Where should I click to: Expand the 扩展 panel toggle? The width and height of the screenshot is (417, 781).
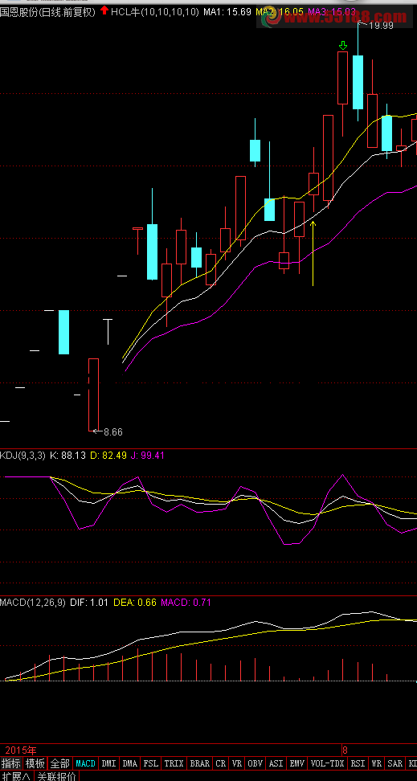tap(16, 776)
